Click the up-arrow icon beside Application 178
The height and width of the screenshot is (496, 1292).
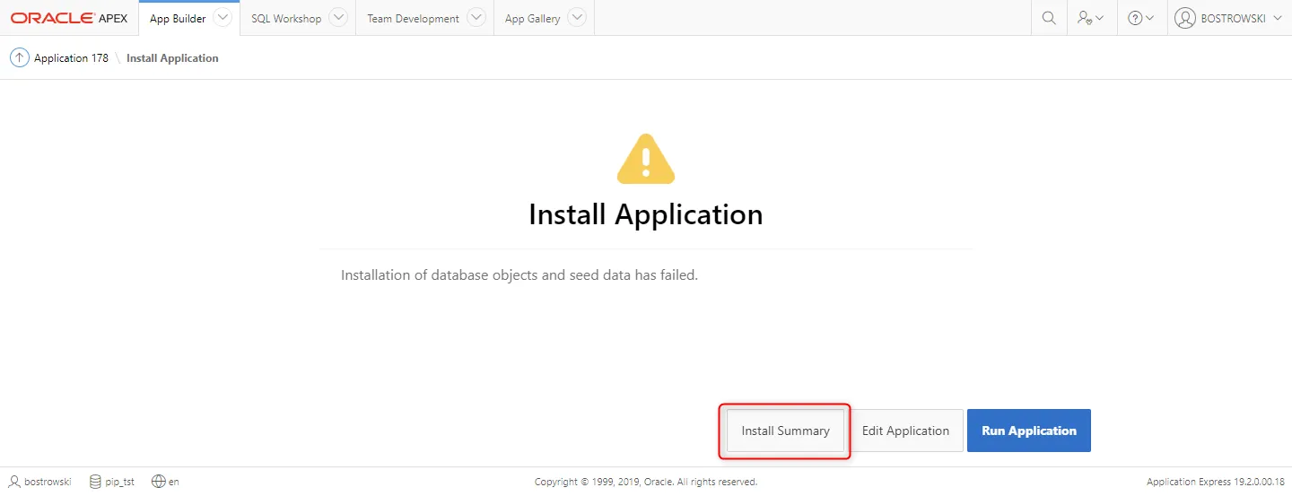pos(19,58)
